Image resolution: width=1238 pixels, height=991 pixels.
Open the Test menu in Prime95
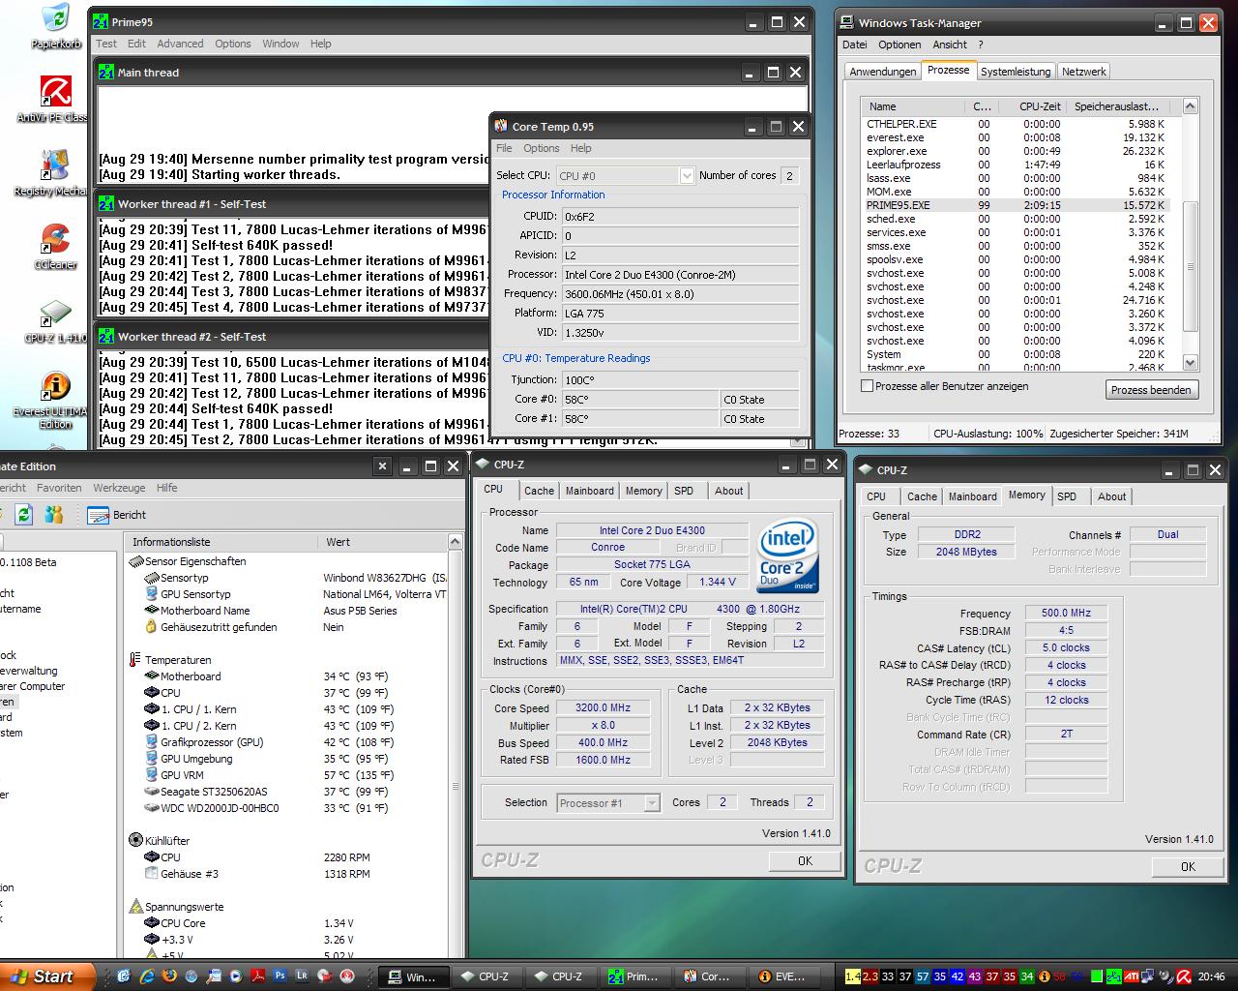[106, 44]
